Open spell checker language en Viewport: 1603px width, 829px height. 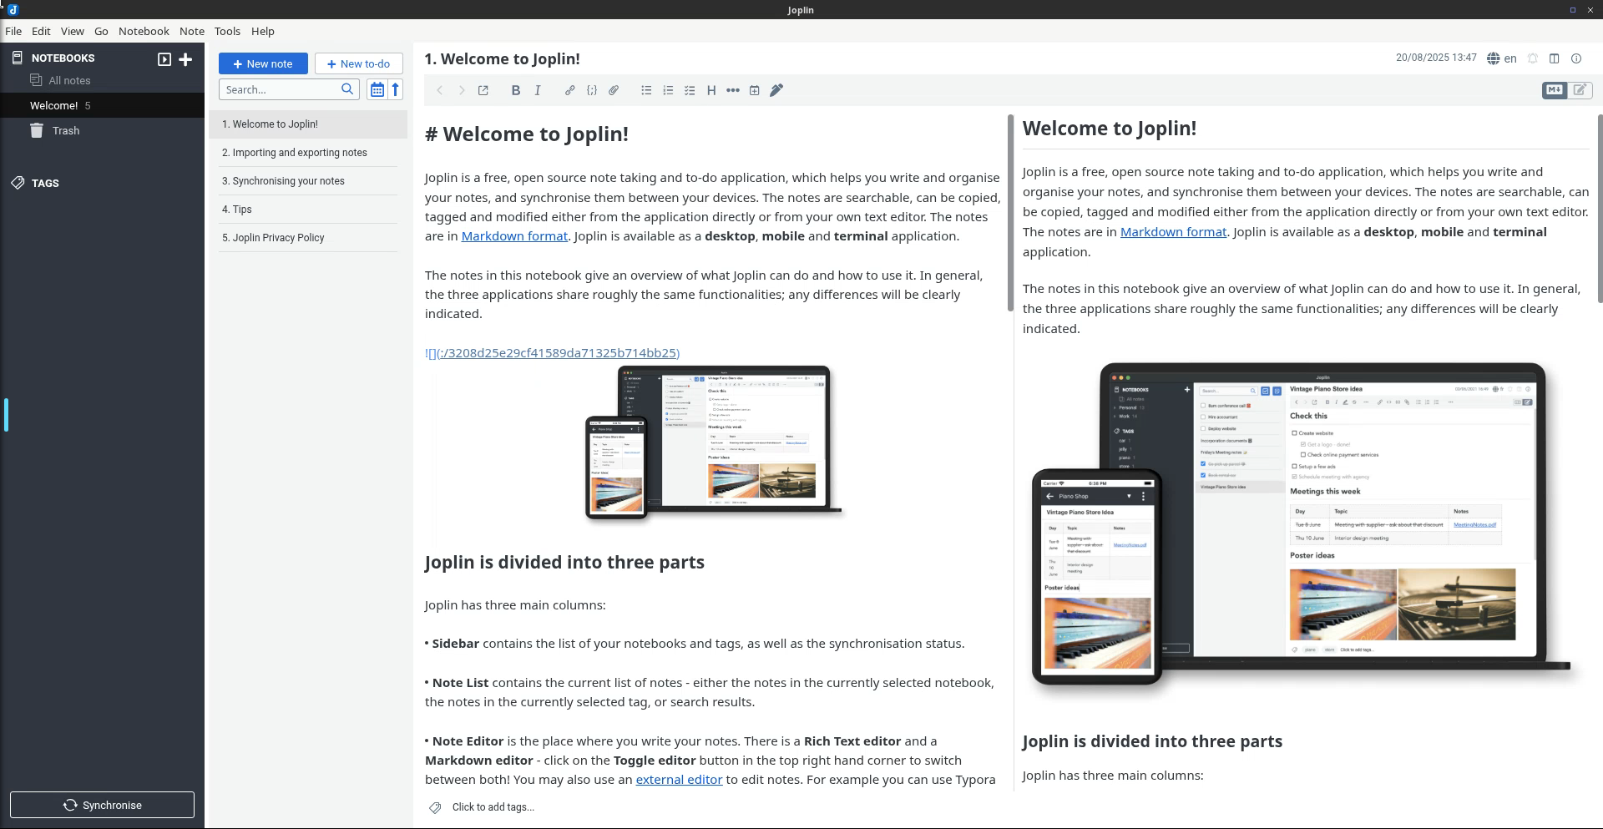coord(1502,58)
